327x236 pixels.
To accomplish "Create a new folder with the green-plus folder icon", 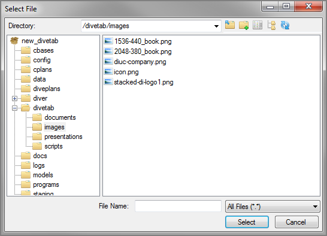I will point(244,25).
